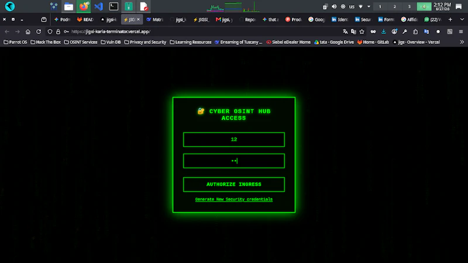Bookmark this page with star icon
468x263 pixels.
(x=362, y=32)
